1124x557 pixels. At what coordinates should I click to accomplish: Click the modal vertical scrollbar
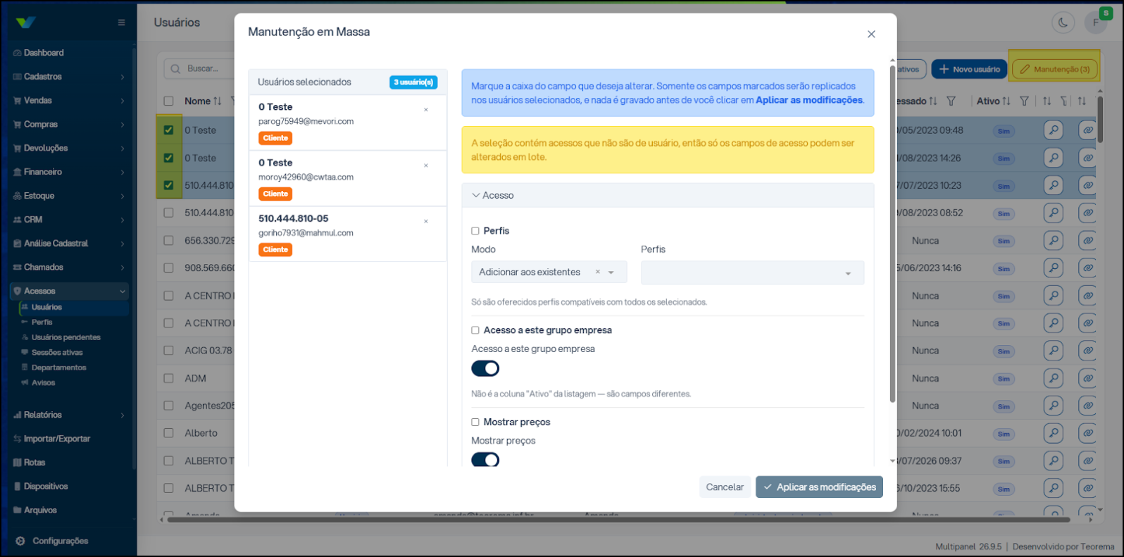[893, 232]
